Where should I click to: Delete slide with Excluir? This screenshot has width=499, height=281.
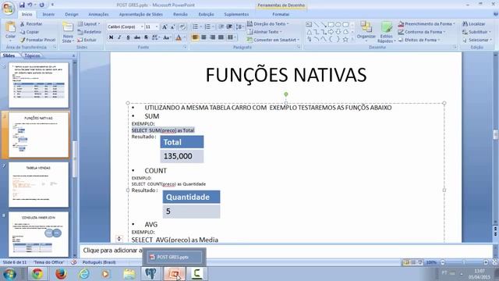coord(87,40)
